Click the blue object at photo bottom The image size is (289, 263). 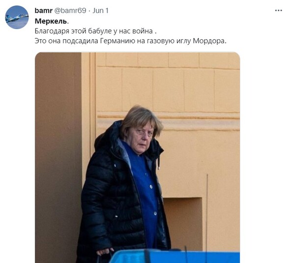pos(174,256)
